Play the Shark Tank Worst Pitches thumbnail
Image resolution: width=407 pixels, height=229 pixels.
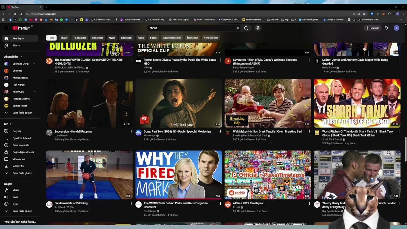pyautogui.click(x=357, y=103)
